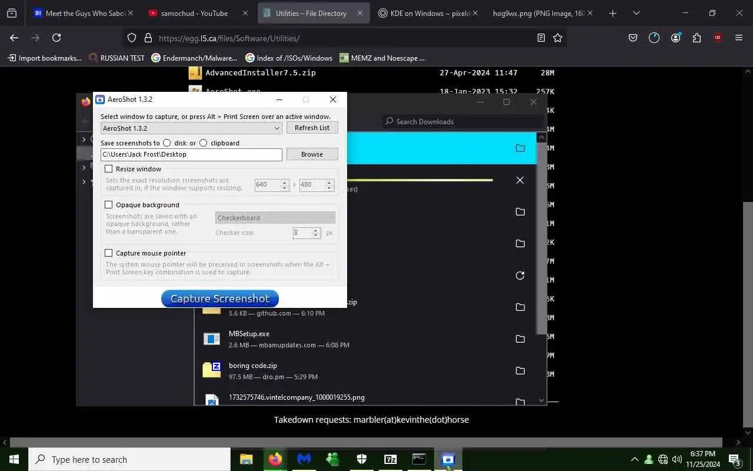Click the Search Downloads field

(462, 121)
